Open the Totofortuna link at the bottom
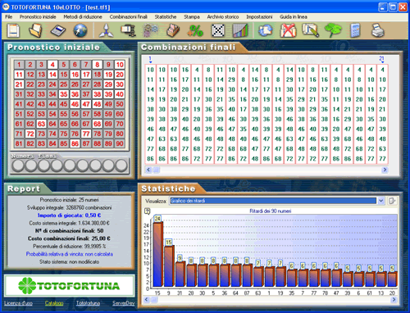Screen dimensions: 410x313 coord(88,303)
